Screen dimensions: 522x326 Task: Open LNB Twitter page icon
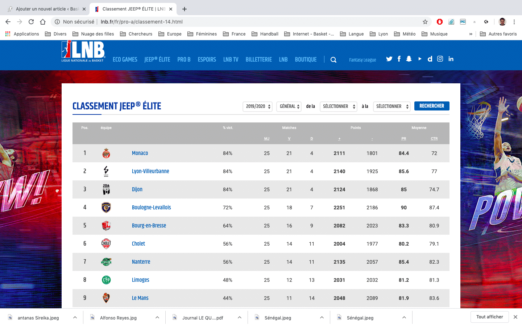tap(389, 59)
